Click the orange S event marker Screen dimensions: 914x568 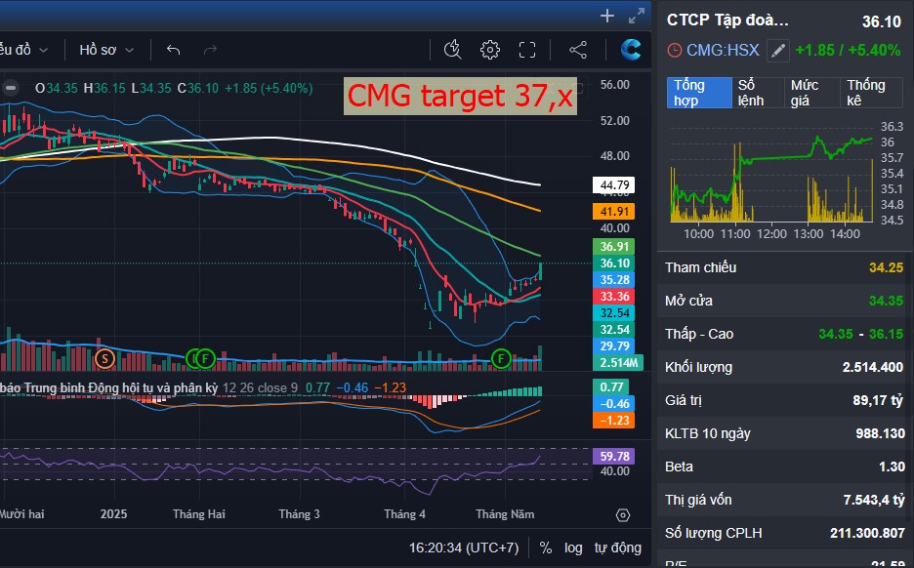click(x=104, y=358)
